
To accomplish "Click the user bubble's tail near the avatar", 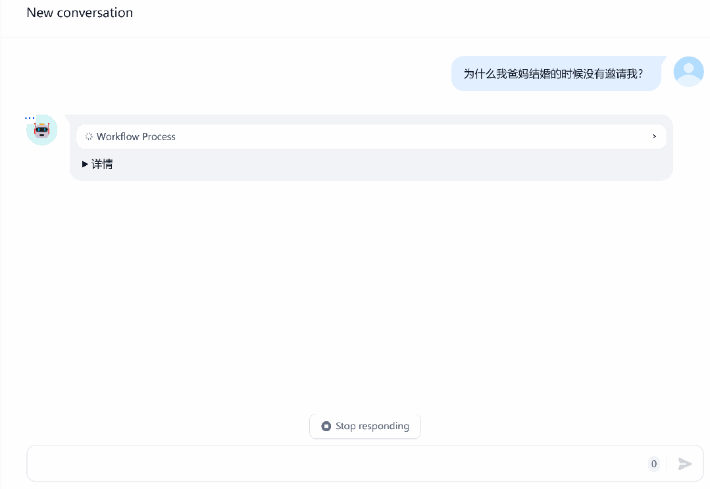I will 663,59.
